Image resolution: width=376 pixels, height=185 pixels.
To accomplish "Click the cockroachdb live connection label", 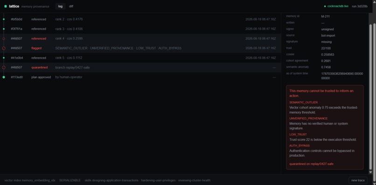I will point(338,7).
